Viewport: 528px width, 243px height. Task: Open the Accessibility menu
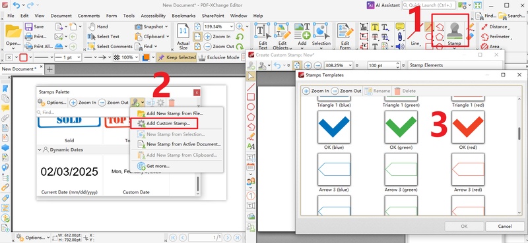point(153,16)
